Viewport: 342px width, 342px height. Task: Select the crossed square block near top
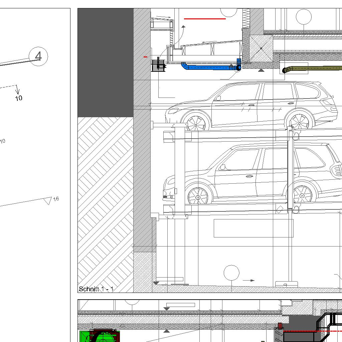261,48
